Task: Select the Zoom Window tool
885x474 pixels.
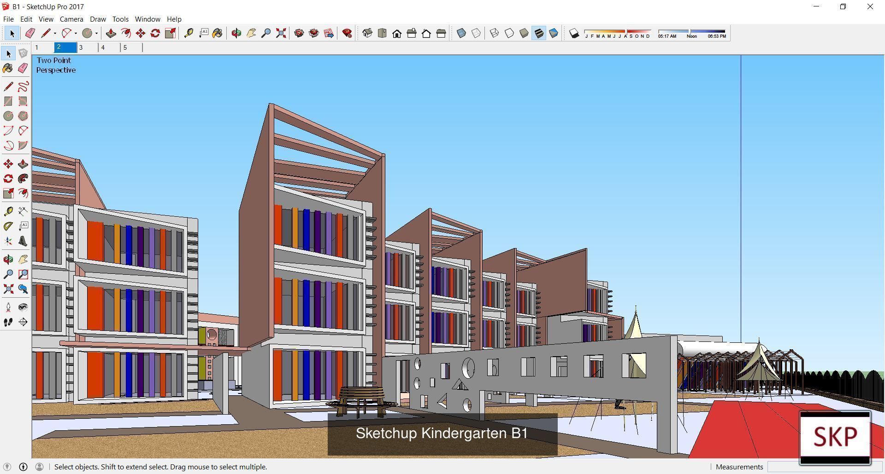Action: click(x=23, y=274)
